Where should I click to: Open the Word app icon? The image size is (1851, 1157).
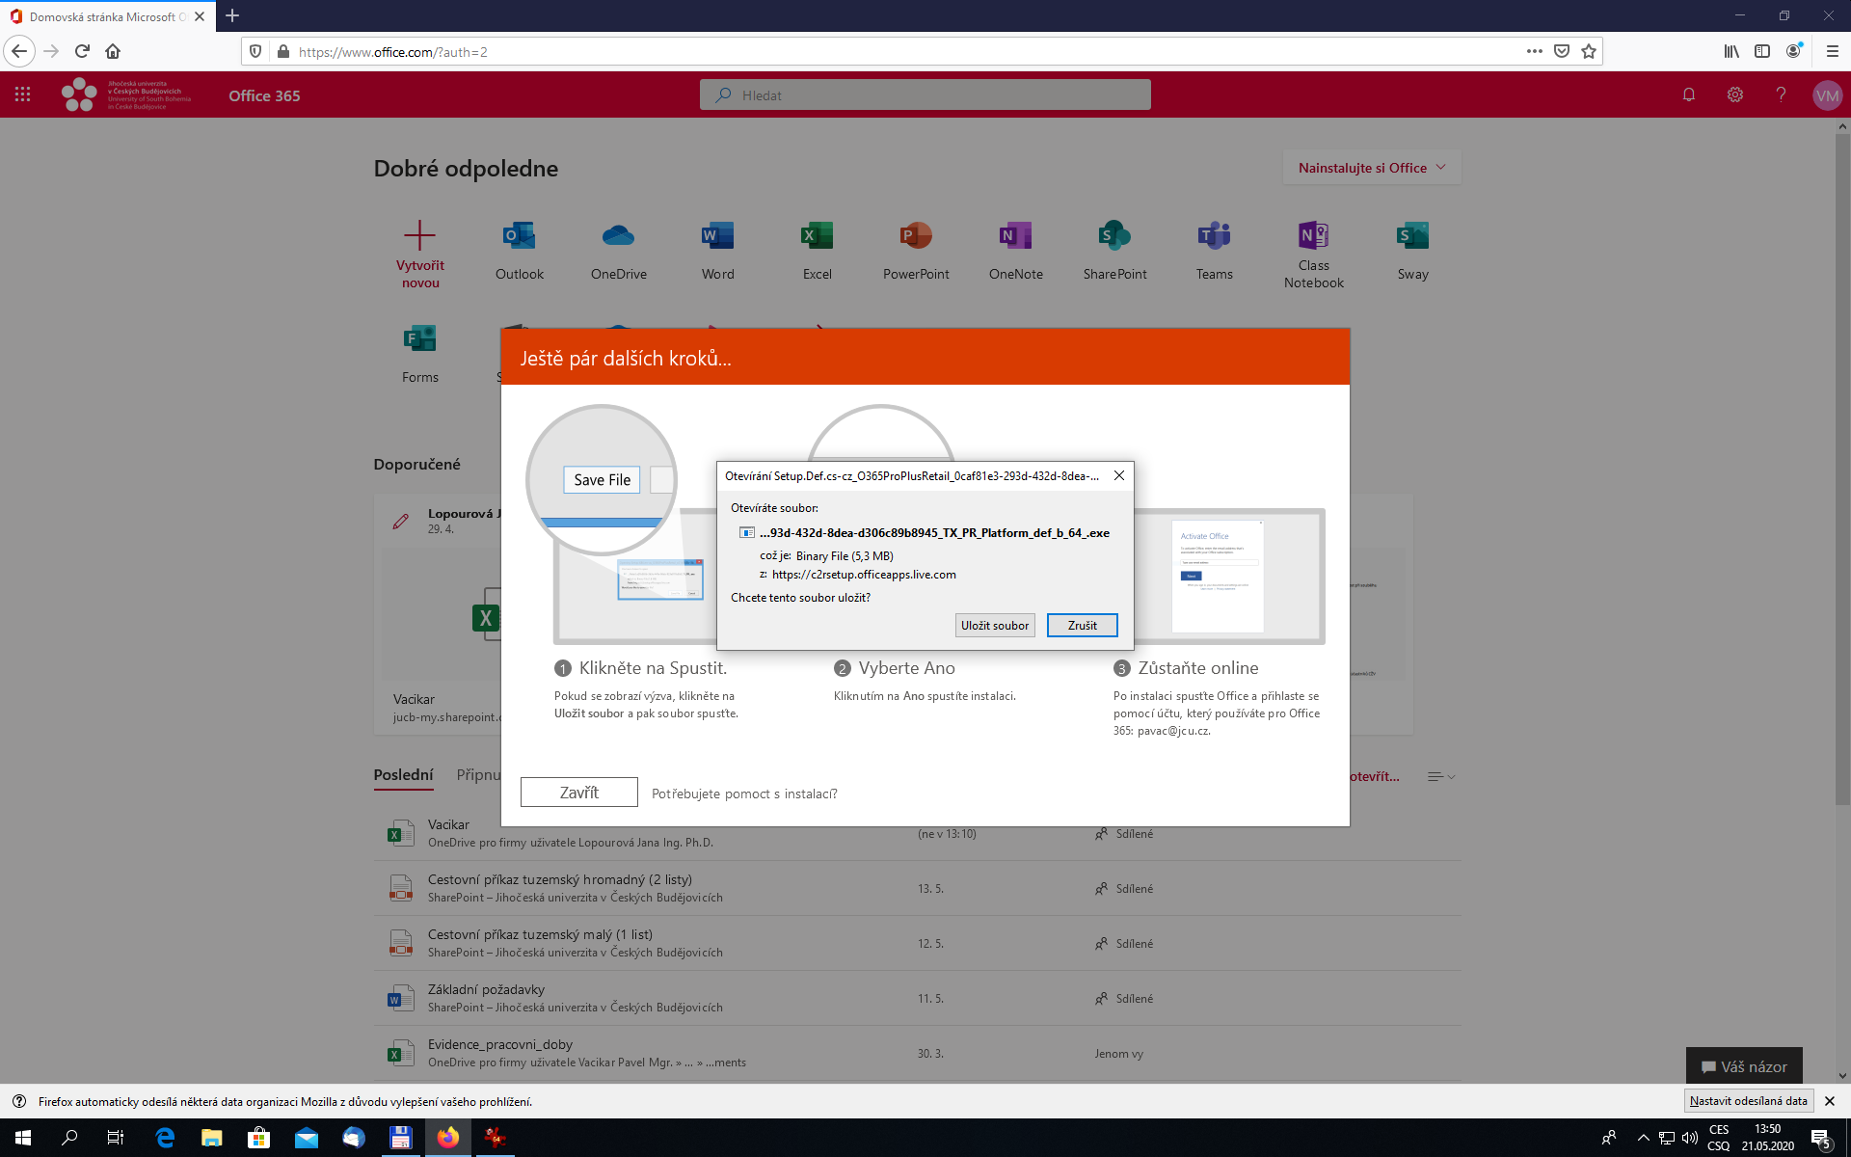718,236
